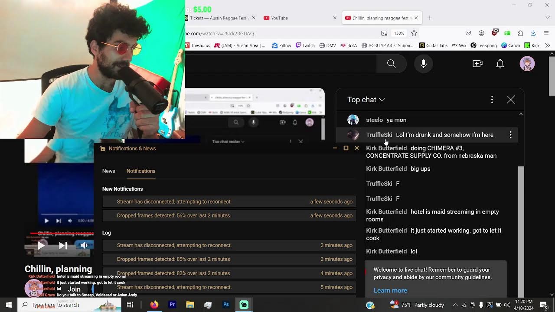Viewport: 555px width, 312px height.
Task: Expand Top chat dropdown
Action: 366,100
